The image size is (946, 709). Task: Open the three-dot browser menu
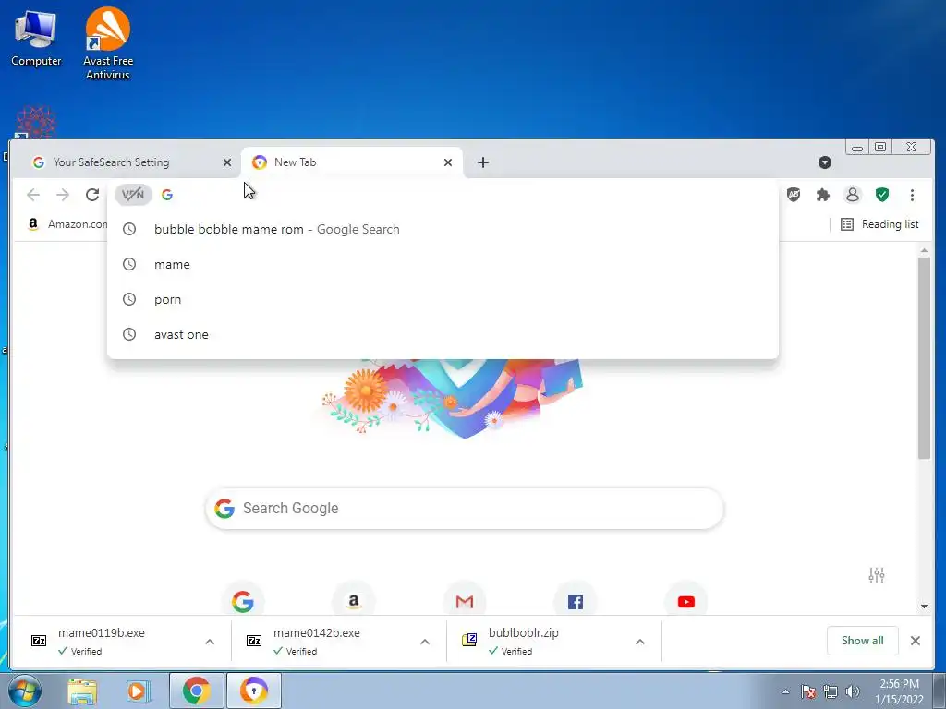[912, 195]
